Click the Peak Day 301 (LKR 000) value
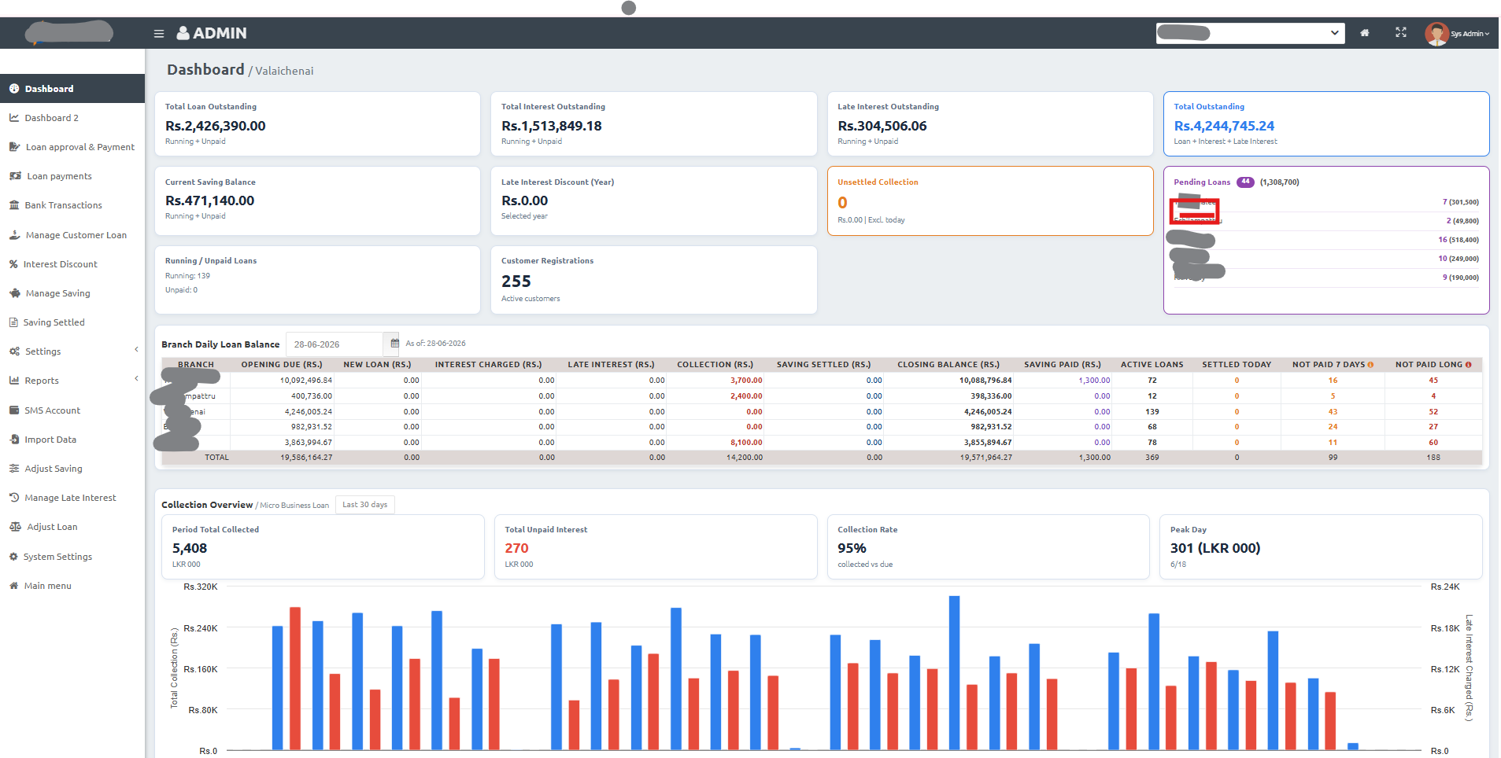1501x758 pixels. [1215, 548]
